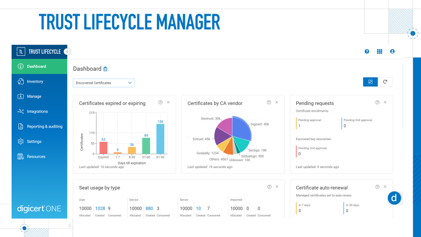421x237 pixels.
Task: Open the Inventory section
Action: pyautogui.click(x=39, y=82)
